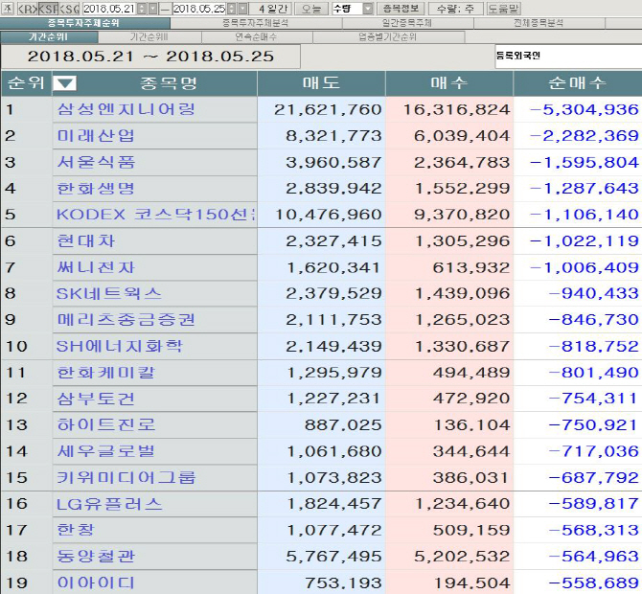Click the 순위 column header
Image resolution: width=642 pixels, height=594 pixels.
(x=26, y=83)
